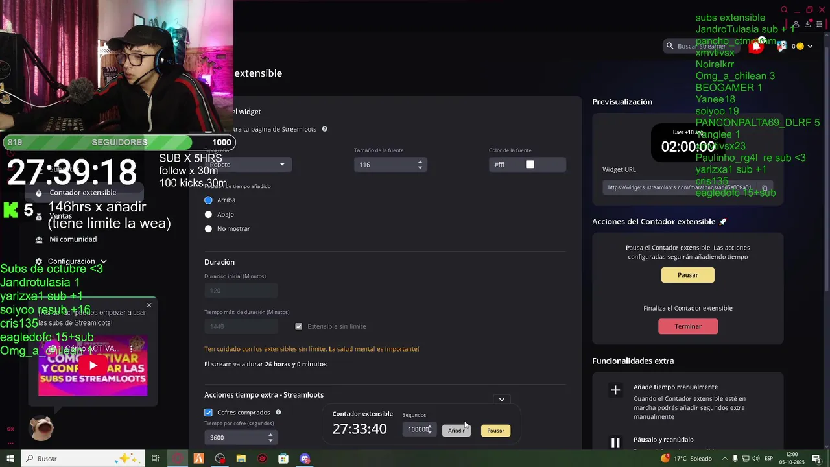This screenshot has width=830, height=467.
Task: Adjust the Tiempo por cofre 3600 stepper
Action: pos(271,437)
